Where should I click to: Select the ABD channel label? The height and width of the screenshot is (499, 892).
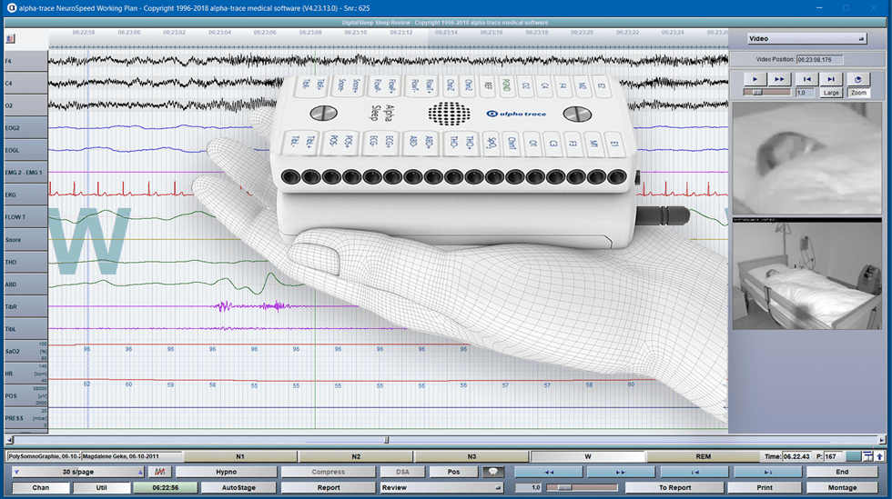pos(25,284)
